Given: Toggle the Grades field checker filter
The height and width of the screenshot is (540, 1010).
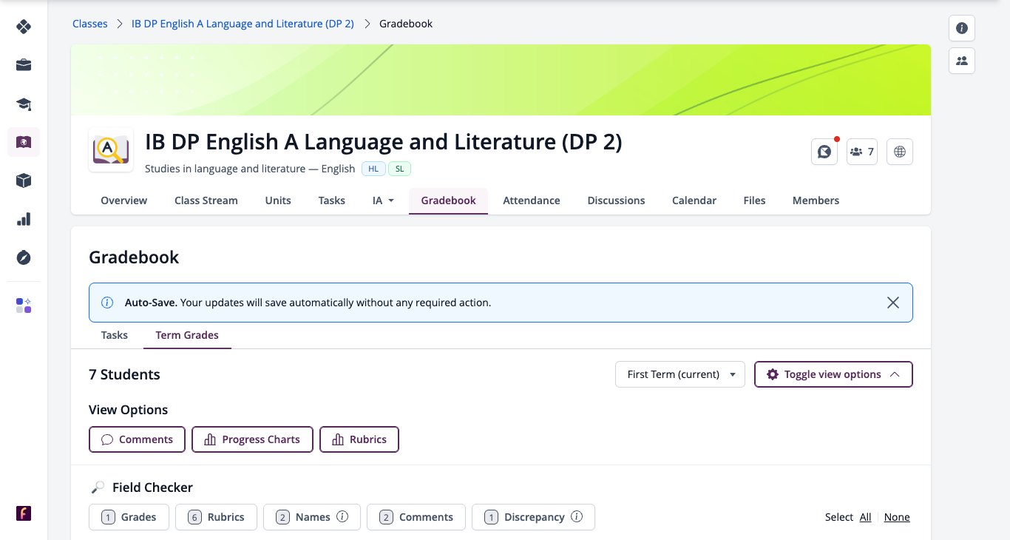Looking at the screenshot, I should [x=129, y=517].
